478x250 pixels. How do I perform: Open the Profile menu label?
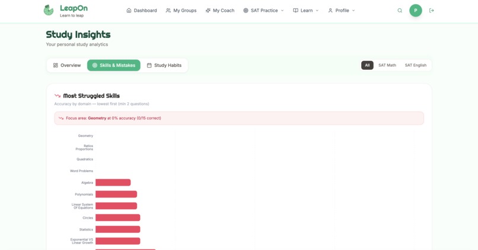pos(342,10)
